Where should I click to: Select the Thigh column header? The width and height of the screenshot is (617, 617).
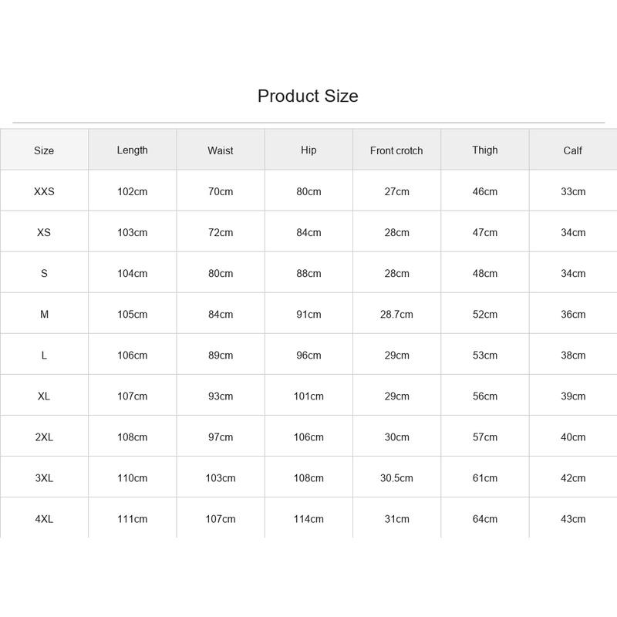click(485, 150)
